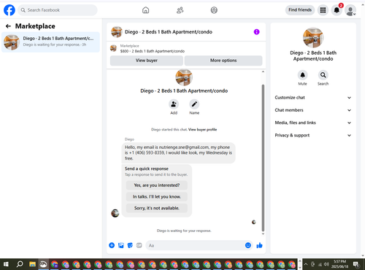Screen dimensions: 365x270
Task: Click the View buyer button
Action: point(147,61)
